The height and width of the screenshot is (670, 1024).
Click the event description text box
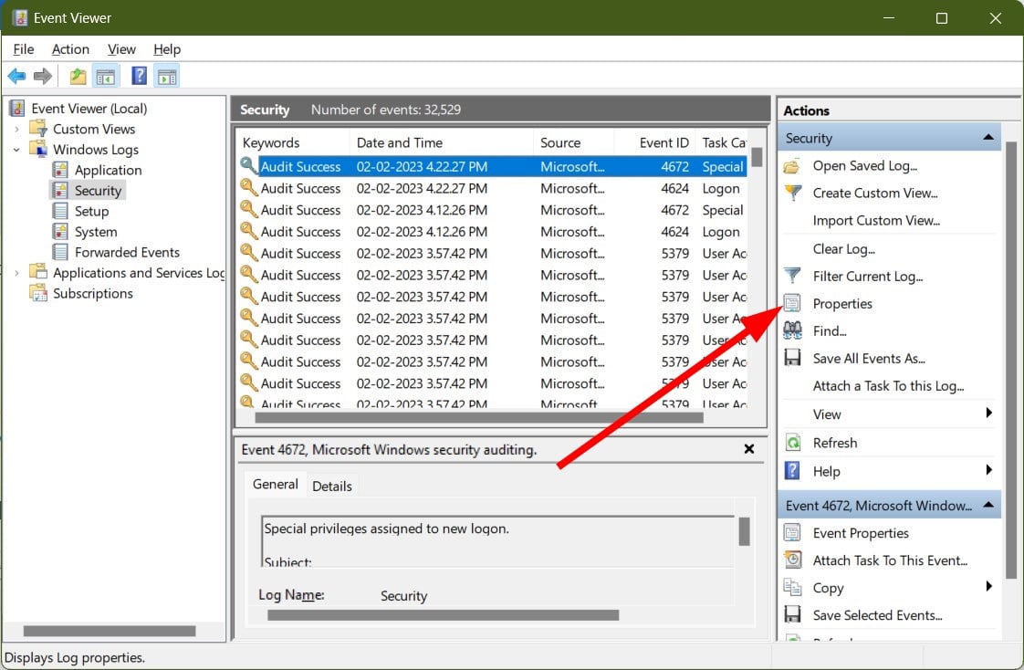click(498, 541)
